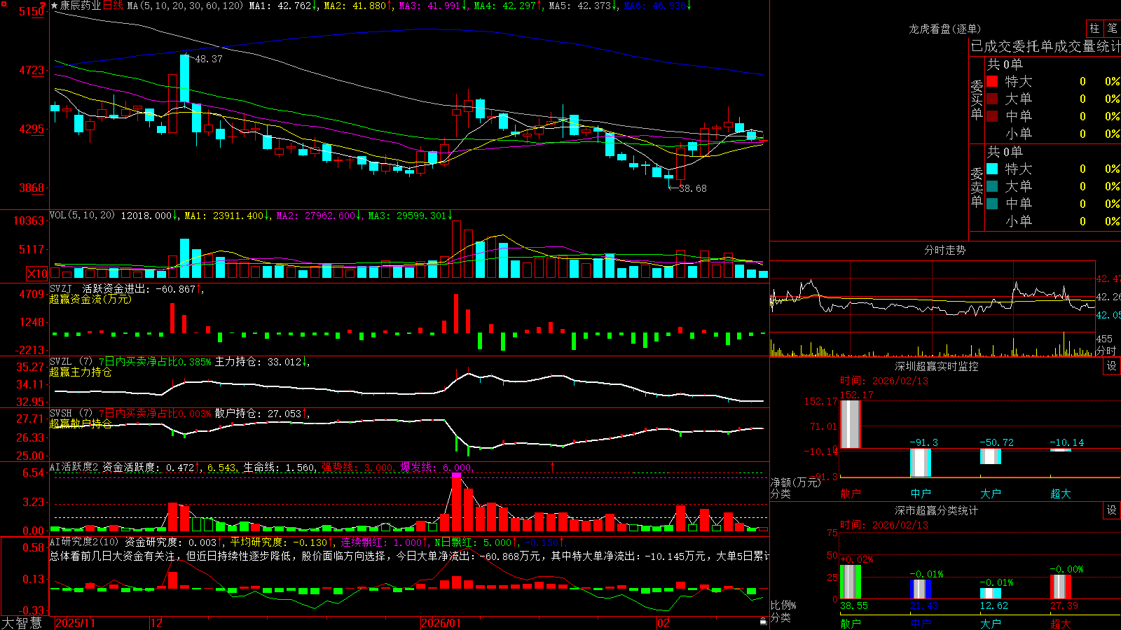This screenshot has height=630, width=1121.
Task: Click the 2026/01 marker on the timeline
Action: click(441, 623)
